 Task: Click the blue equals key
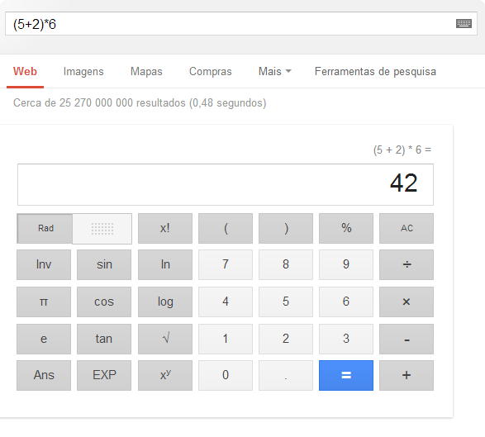(x=346, y=375)
